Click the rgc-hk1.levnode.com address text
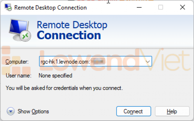 pos(65,62)
